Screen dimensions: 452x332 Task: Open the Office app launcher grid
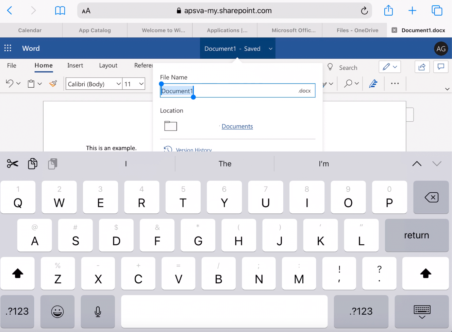click(x=8, y=48)
